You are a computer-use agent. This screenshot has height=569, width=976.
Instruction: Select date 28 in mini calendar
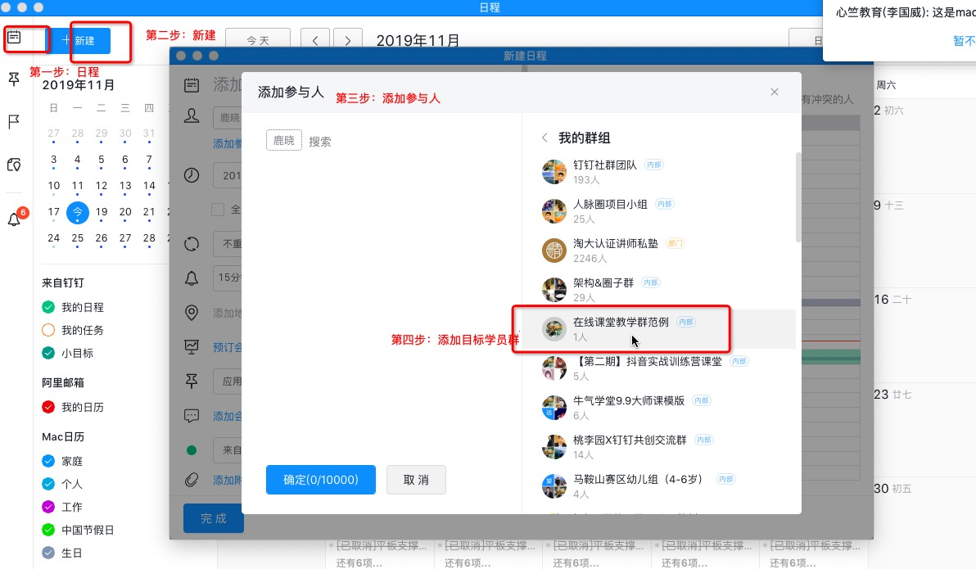[x=149, y=238]
